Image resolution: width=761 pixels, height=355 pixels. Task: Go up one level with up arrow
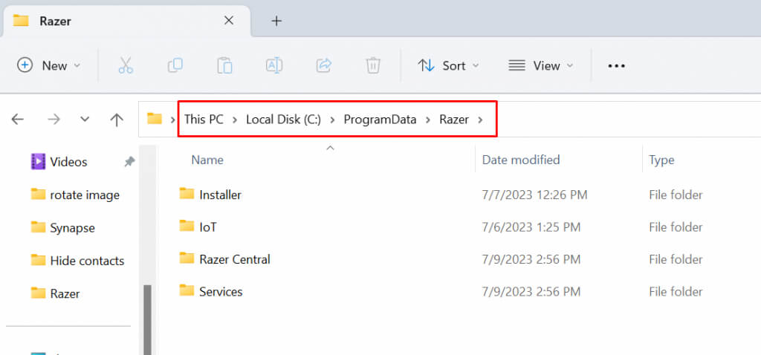(117, 120)
